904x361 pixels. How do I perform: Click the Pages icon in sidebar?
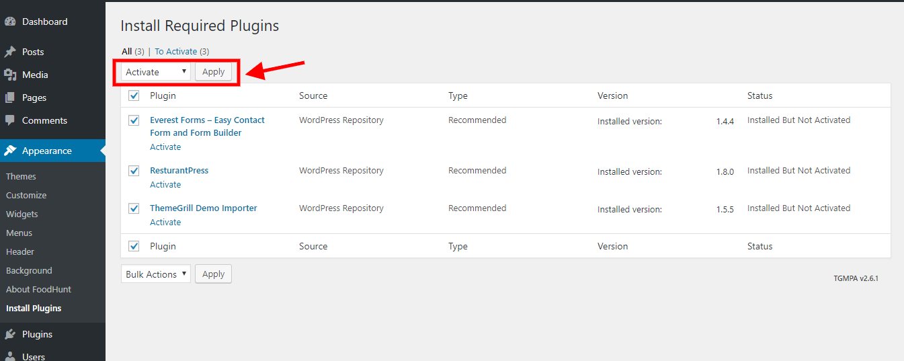point(10,97)
